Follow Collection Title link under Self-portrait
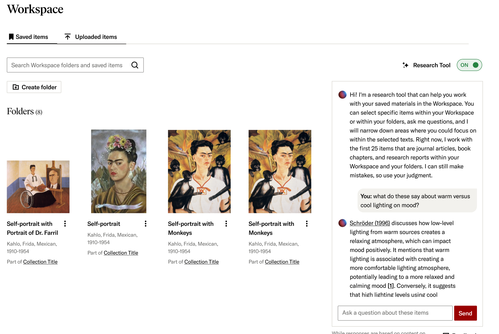This screenshot has height=334, width=499. [121, 253]
